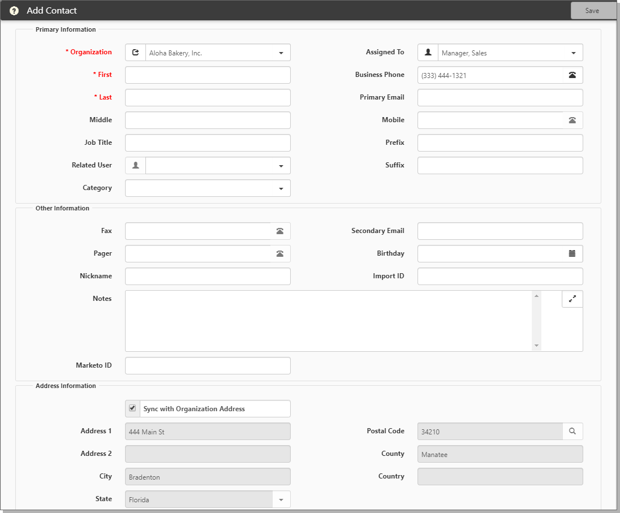Click the Notes scrollbar down arrow
The width and height of the screenshot is (620, 513).
(x=536, y=346)
